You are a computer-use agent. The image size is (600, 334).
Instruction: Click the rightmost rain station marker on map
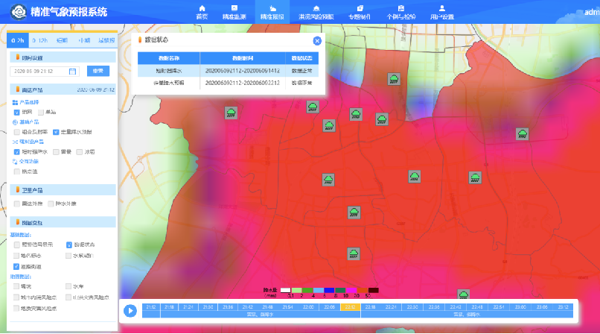coord(523,134)
